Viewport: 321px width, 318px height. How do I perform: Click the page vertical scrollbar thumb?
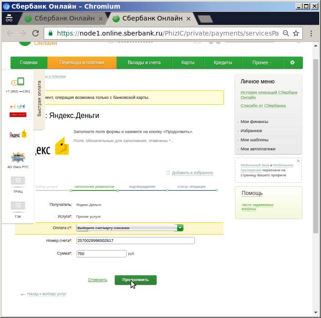[316, 146]
